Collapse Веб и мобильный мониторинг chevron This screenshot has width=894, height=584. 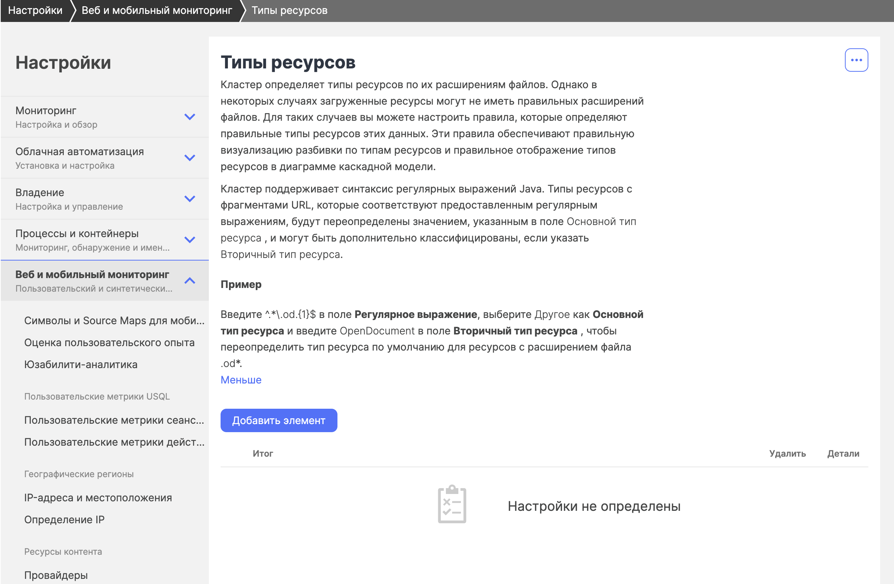[190, 280]
